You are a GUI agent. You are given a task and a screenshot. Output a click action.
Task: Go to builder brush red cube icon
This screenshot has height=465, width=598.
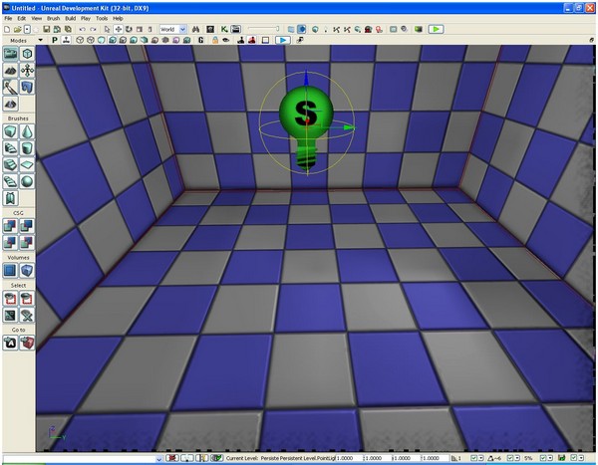[27, 343]
